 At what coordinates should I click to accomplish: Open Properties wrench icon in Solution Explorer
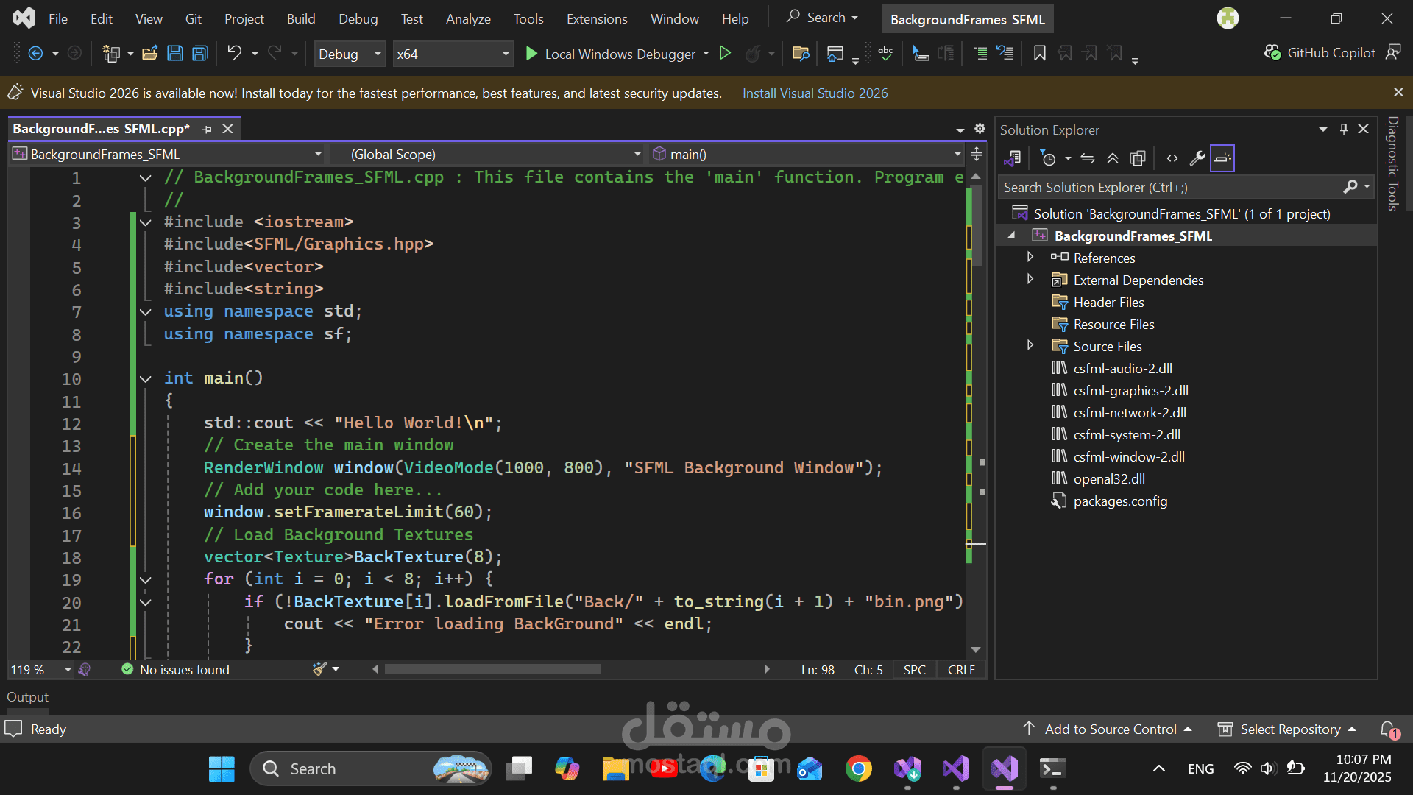(x=1197, y=158)
